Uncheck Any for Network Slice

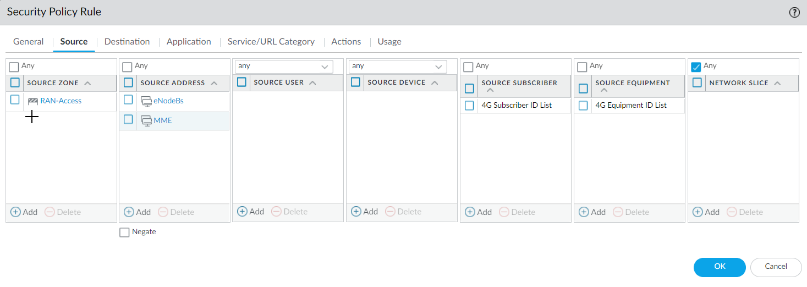696,67
